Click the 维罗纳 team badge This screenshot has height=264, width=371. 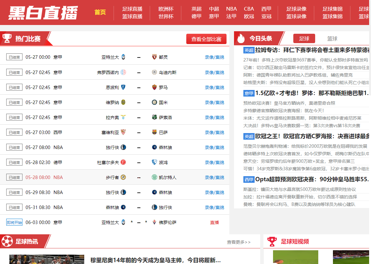123,102
